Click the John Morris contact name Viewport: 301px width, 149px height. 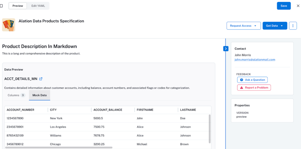coord(243,55)
